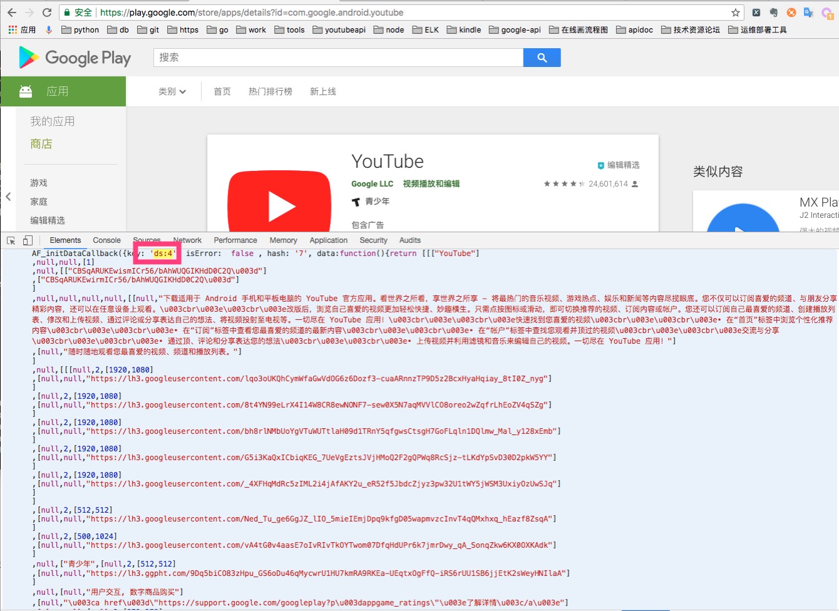Switch to the Console DevTools tab

106,240
